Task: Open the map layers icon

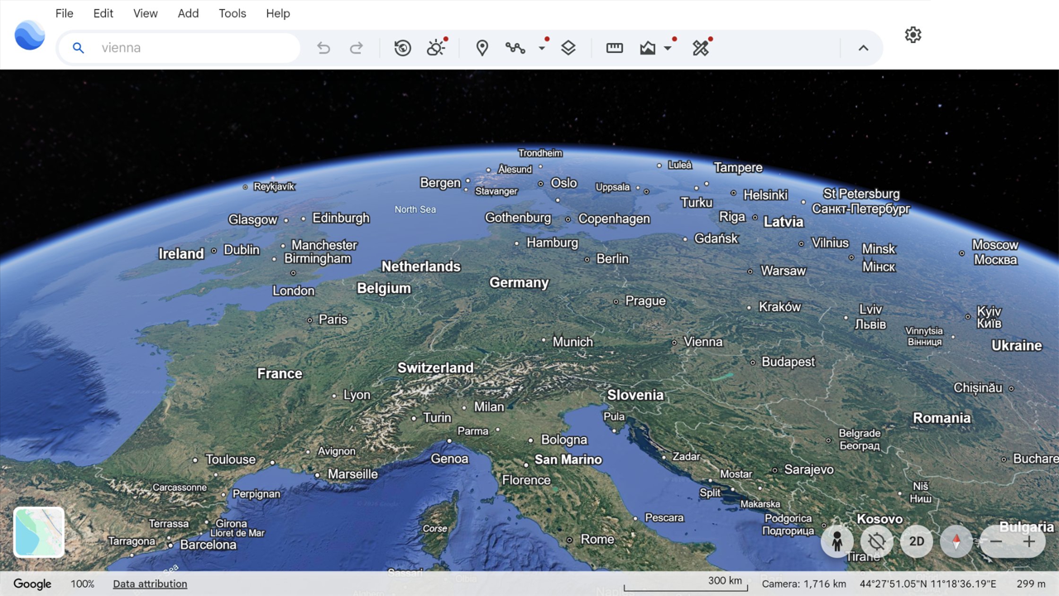Action: [x=568, y=48]
